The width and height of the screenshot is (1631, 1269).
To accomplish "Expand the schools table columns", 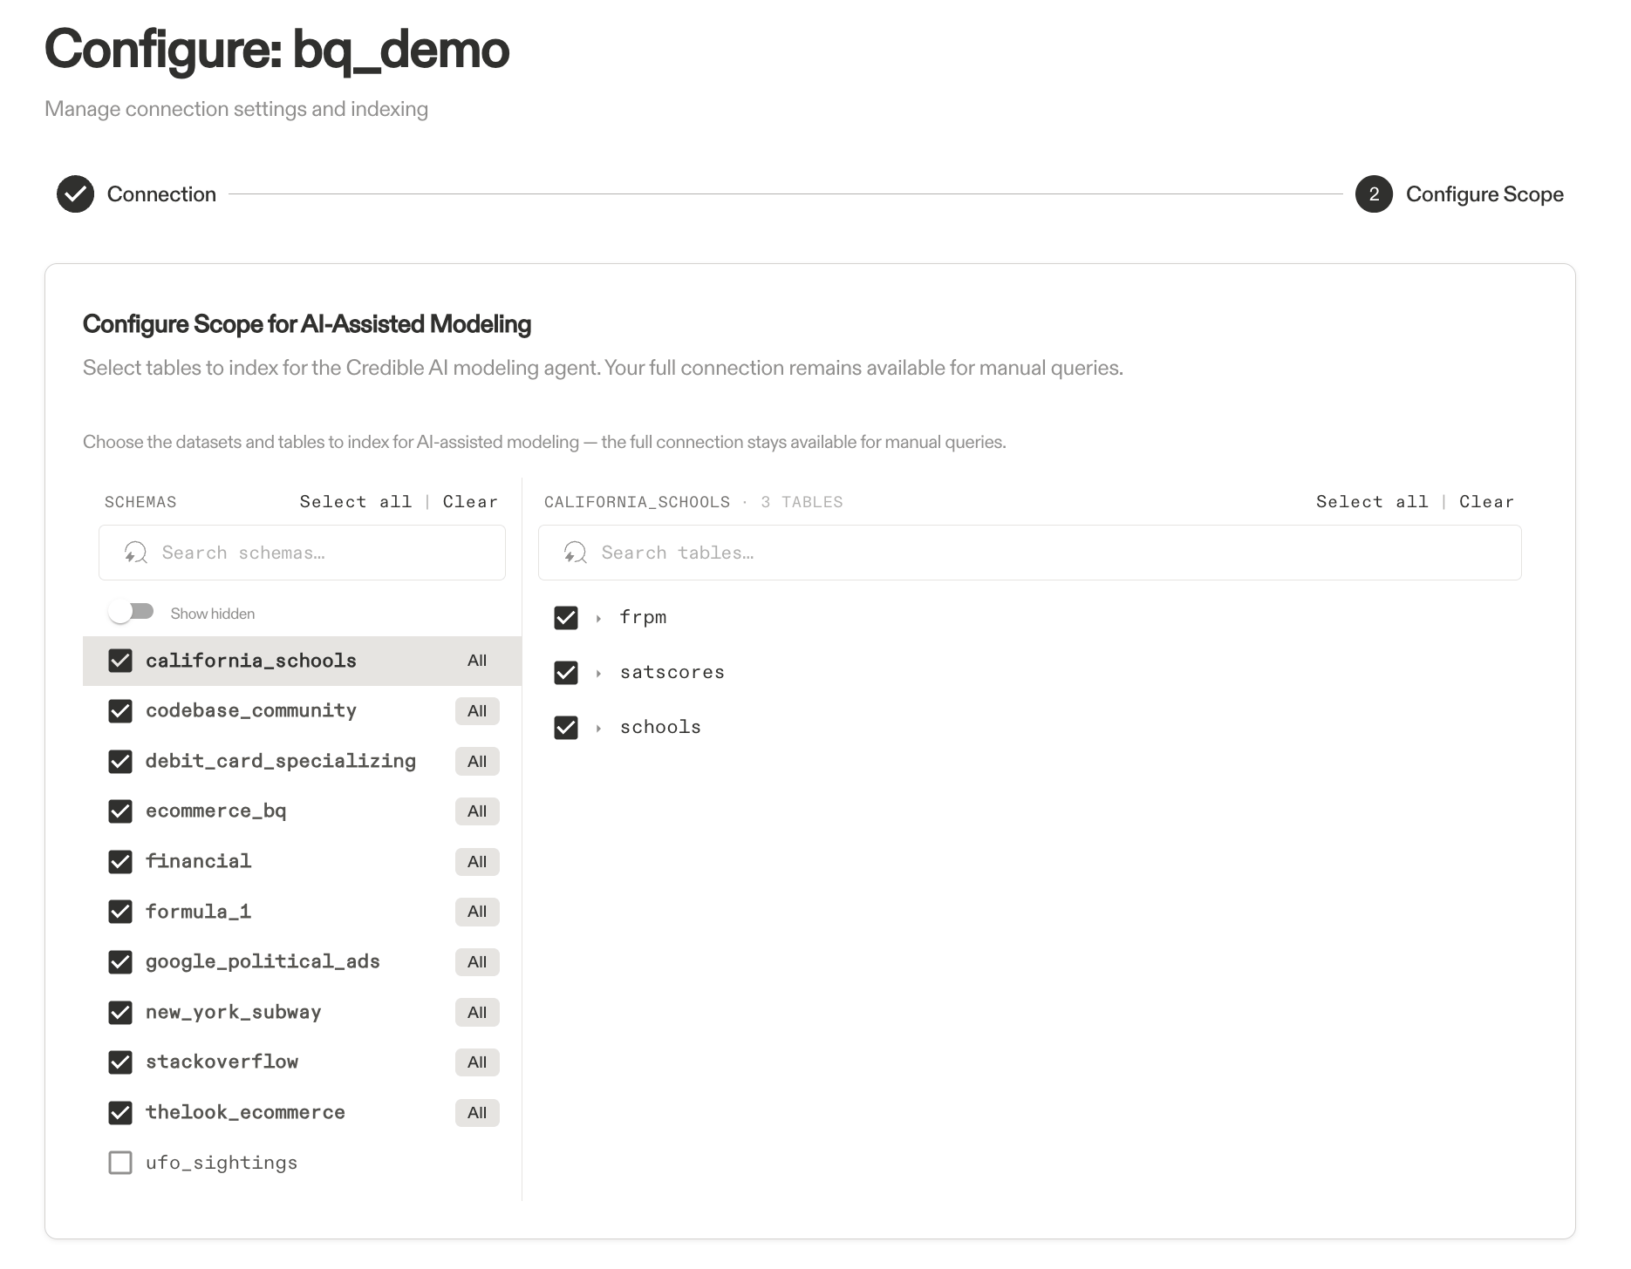I will (x=598, y=729).
